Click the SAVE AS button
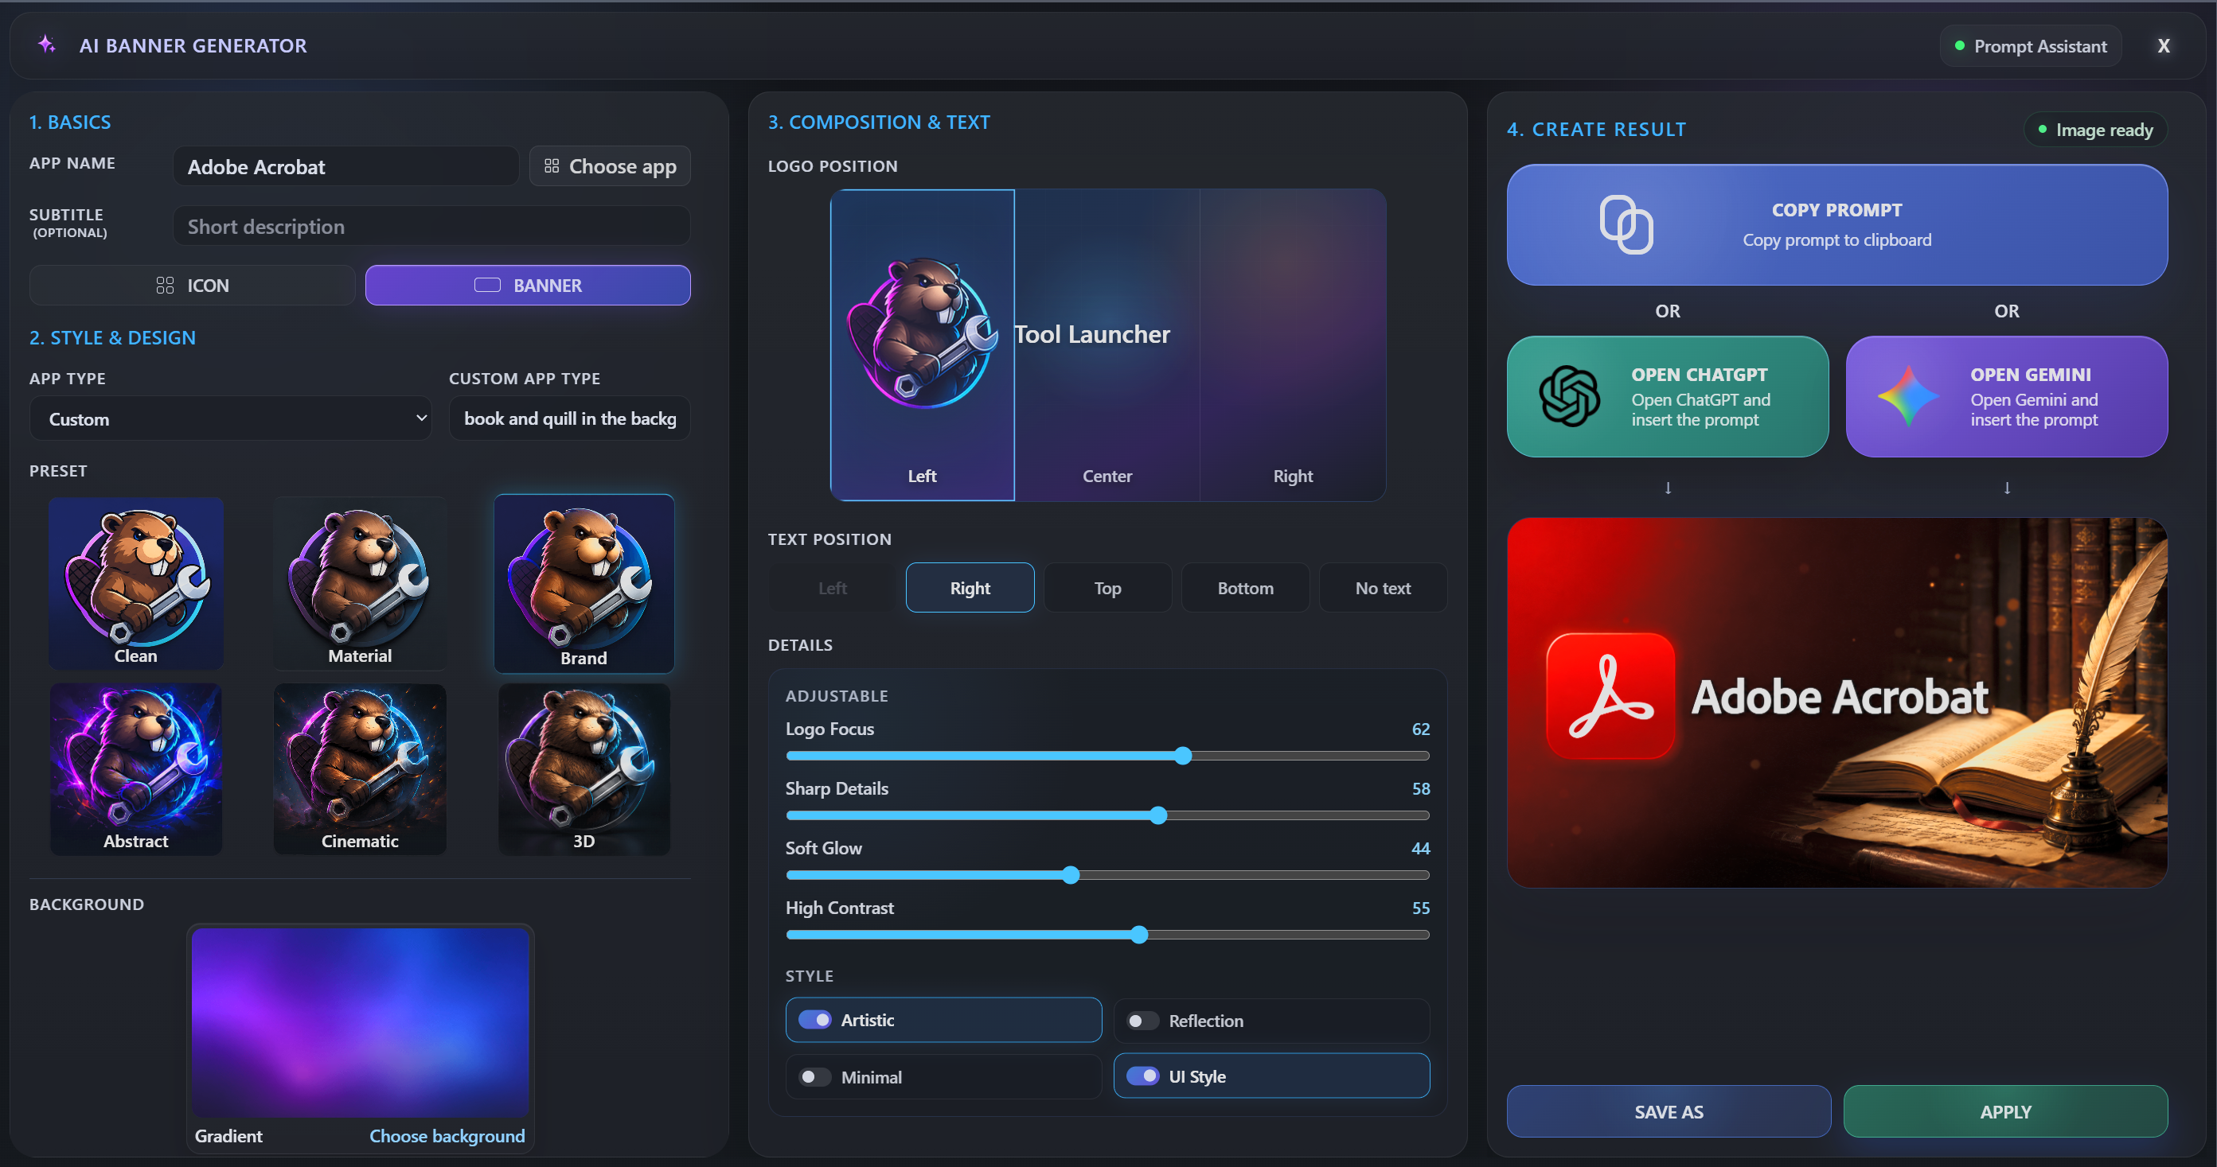Viewport: 2217px width, 1167px height. click(x=1669, y=1111)
